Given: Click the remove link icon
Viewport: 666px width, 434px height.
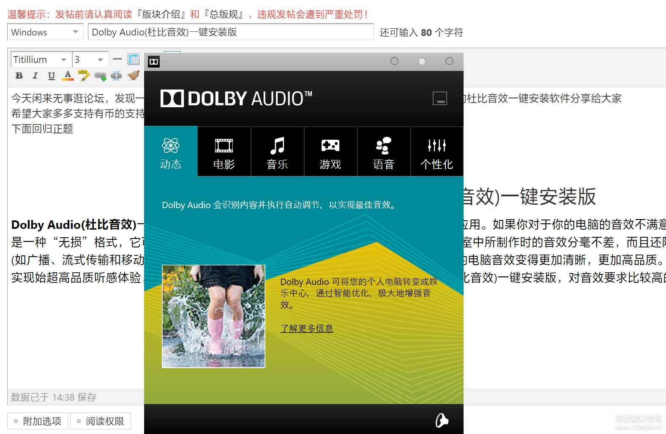Looking at the screenshot, I should point(116,76).
